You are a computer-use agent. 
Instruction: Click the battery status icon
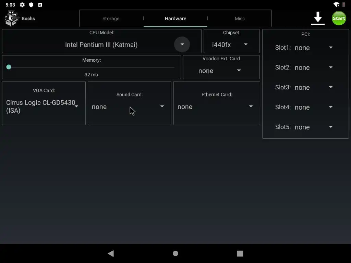344,4
